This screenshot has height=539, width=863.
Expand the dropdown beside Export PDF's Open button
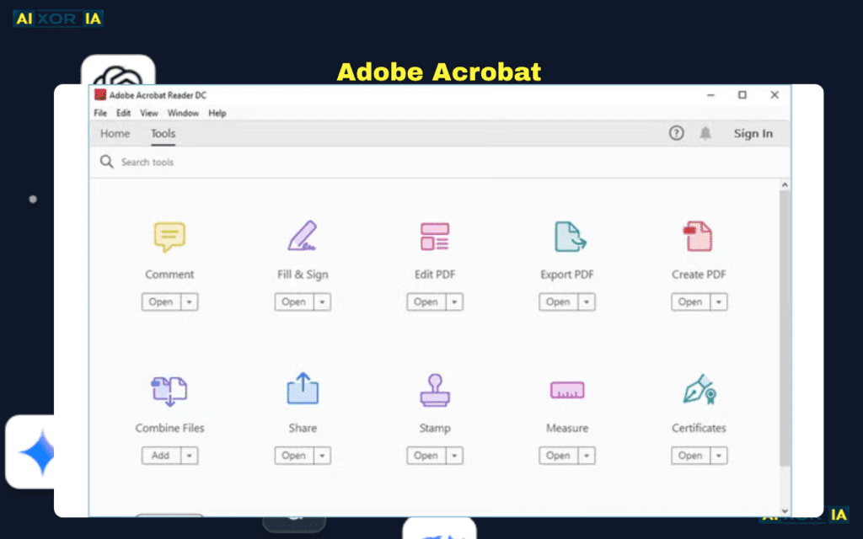coord(586,302)
